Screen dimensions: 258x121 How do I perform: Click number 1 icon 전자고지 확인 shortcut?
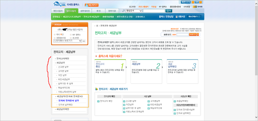98,101
